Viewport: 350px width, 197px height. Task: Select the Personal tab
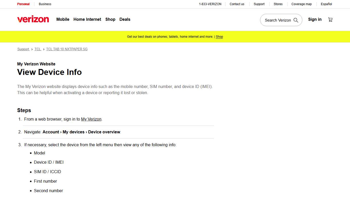[x=23, y=4]
